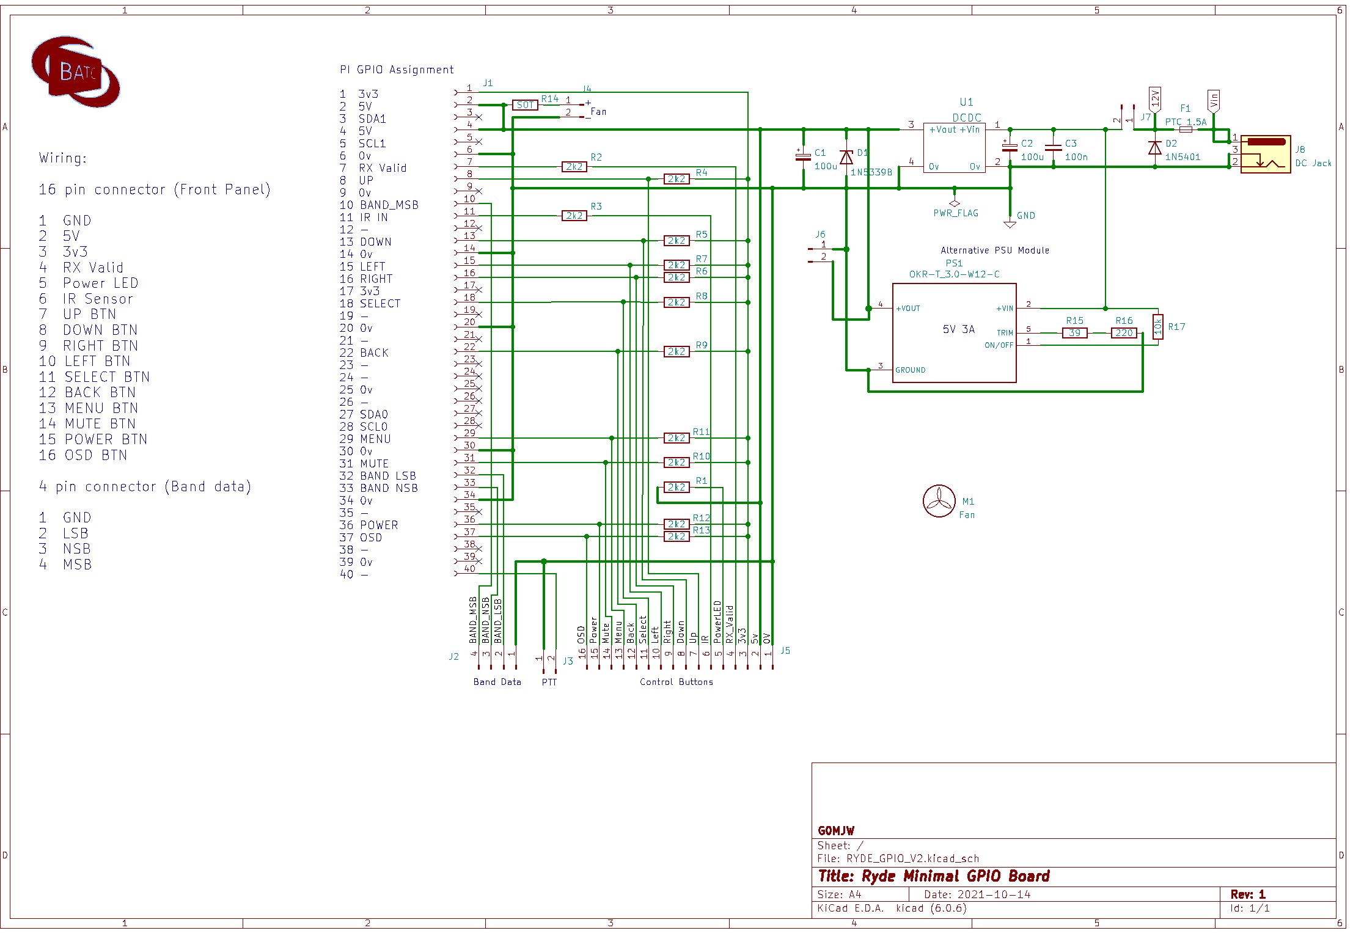
Task: Click the 'G0MJW' author text
Action: point(836,831)
